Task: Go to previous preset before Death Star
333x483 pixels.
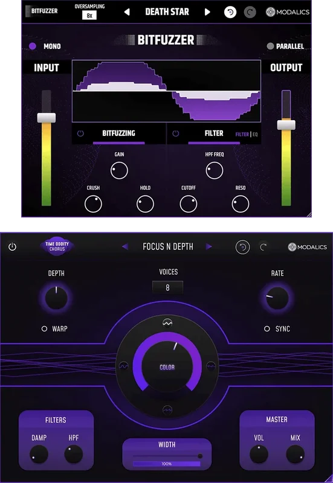Action: tap(127, 12)
